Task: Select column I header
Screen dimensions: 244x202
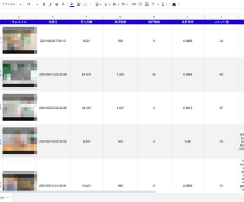Action: click(x=188, y=17)
